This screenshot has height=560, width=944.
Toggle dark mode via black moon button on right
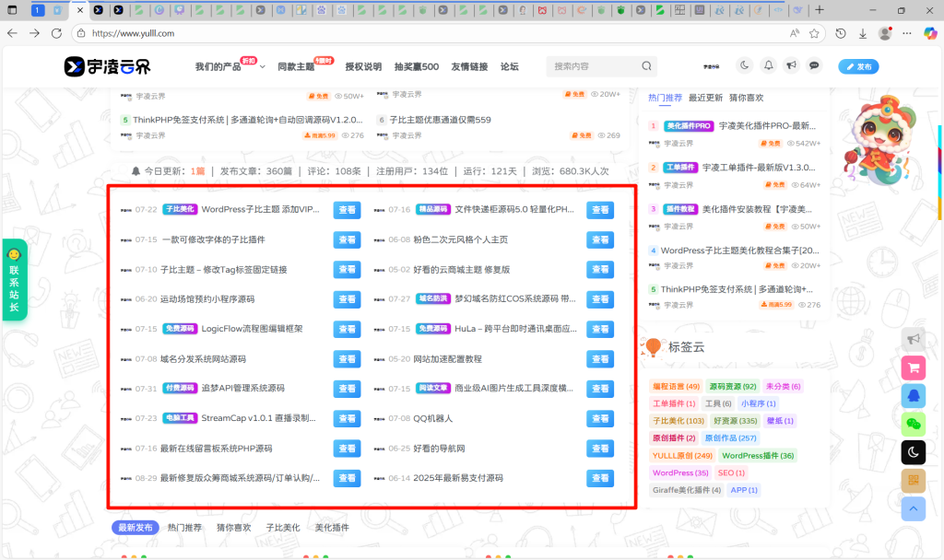[914, 453]
